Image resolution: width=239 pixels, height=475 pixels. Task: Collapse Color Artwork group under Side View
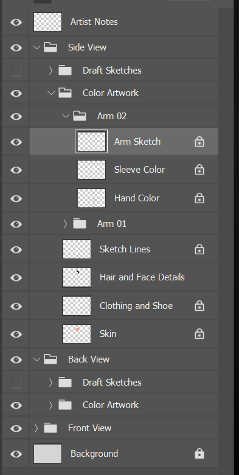click(51, 93)
